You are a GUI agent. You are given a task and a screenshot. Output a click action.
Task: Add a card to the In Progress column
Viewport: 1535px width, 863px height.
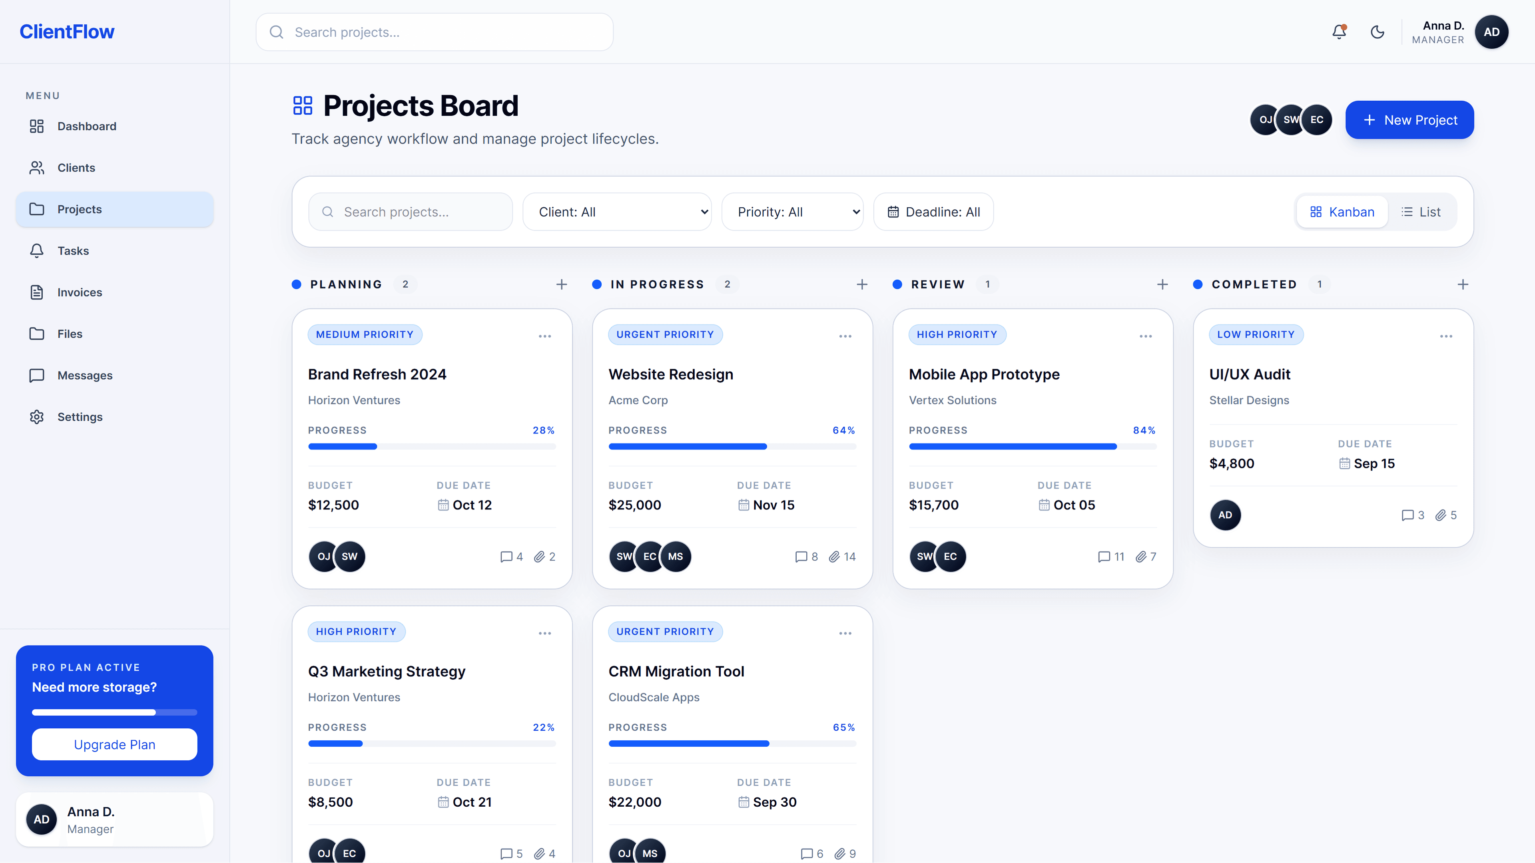[x=862, y=284]
